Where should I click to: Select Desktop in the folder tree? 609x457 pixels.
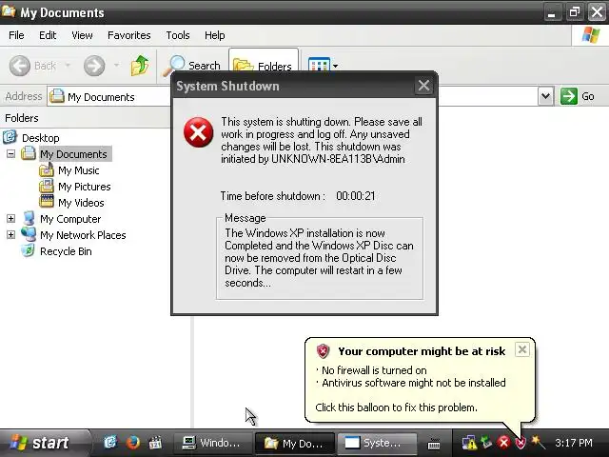[x=40, y=138]
